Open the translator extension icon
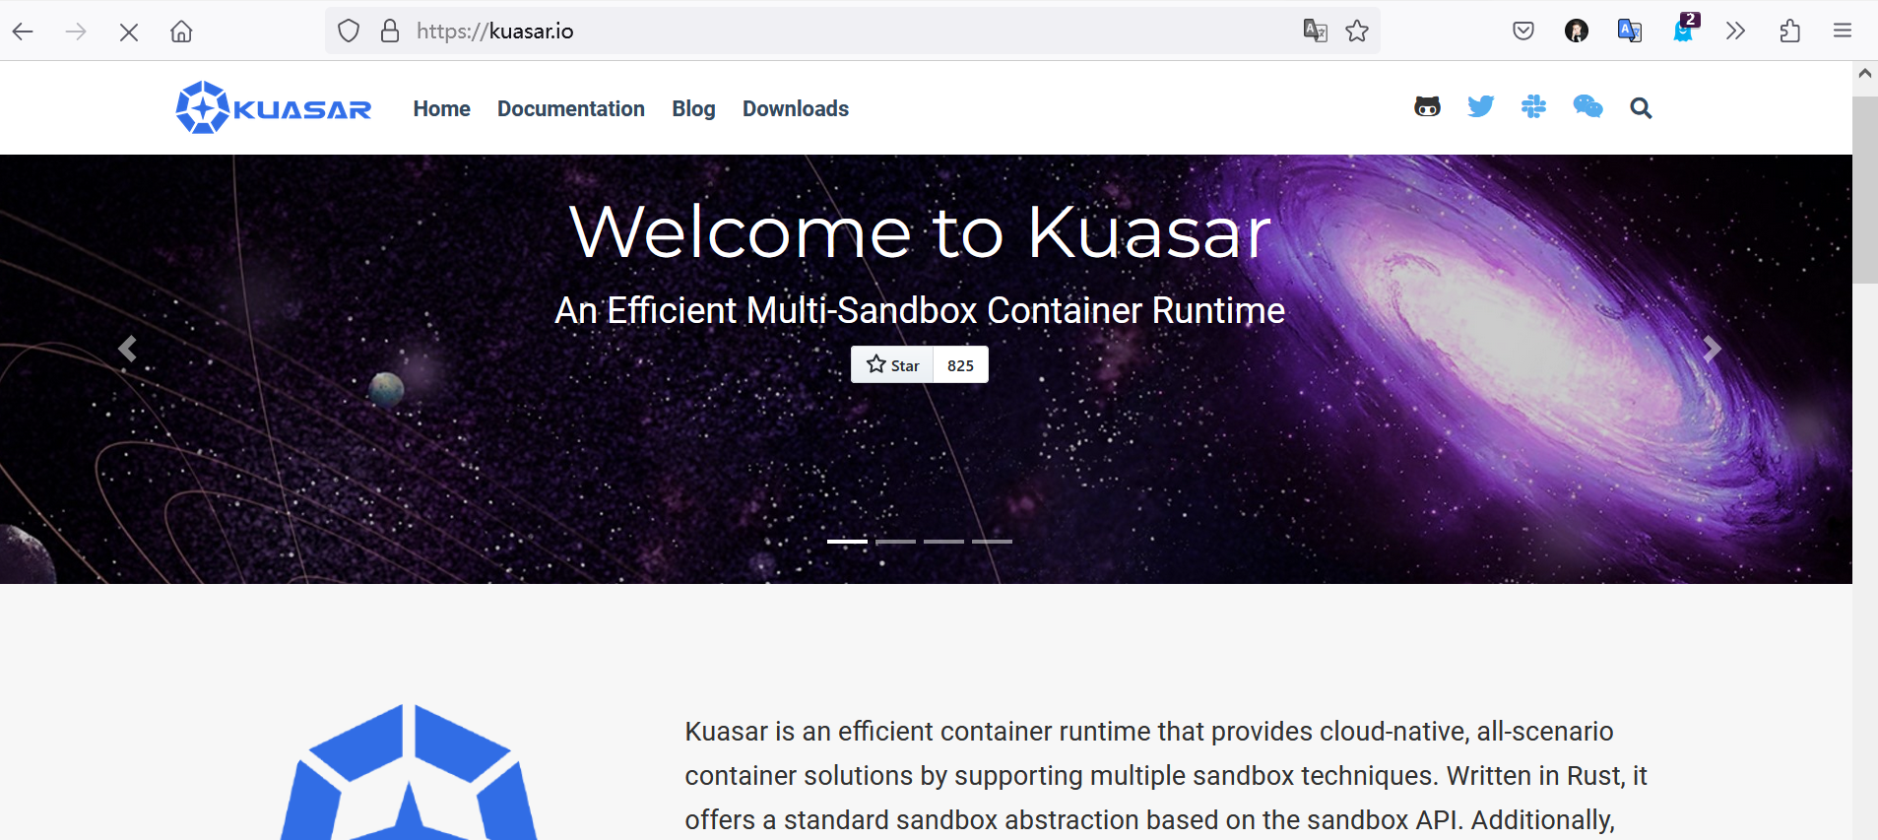The image size is (1878, 840). tap(1630, 32)
